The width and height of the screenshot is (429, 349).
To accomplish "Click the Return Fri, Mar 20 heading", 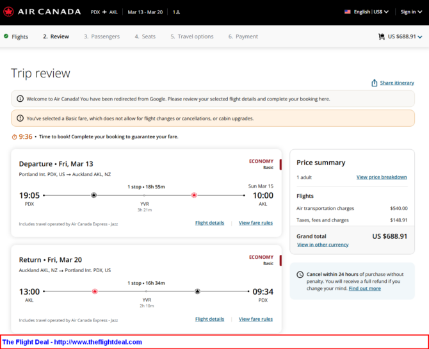I will (x=51, y=259).
